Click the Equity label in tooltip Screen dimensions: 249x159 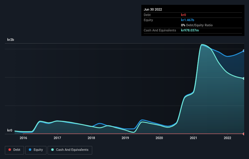(x=148, y=20)
